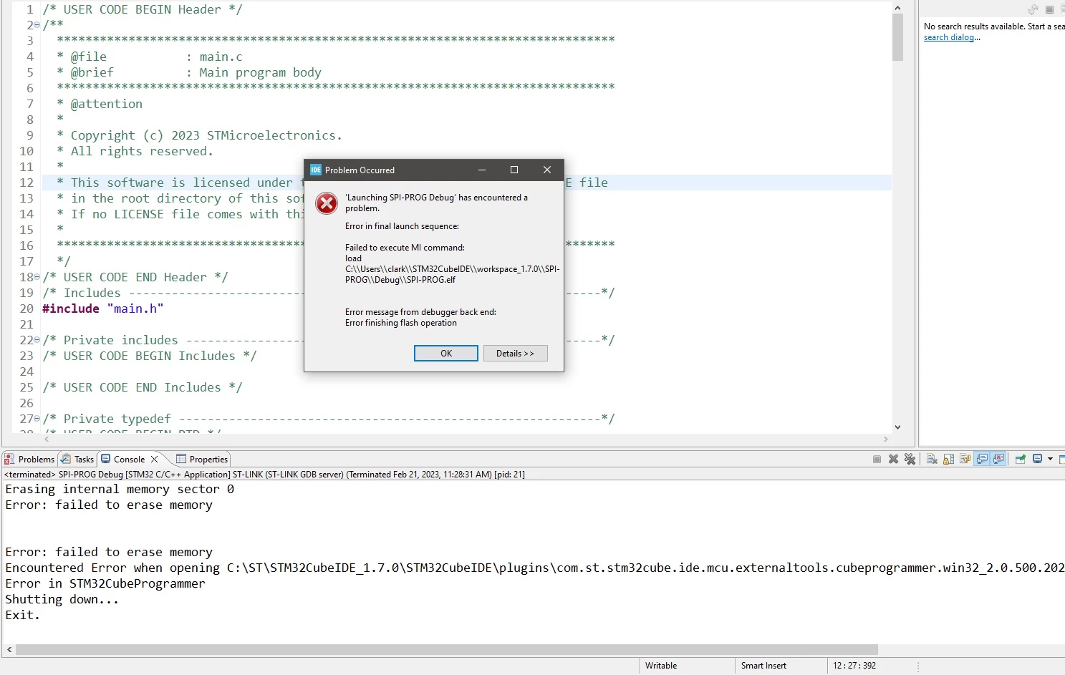The image size is (1065, 675).
Task: Open the Display Selected Console dropdown arrow
Action: point(1050,460)
